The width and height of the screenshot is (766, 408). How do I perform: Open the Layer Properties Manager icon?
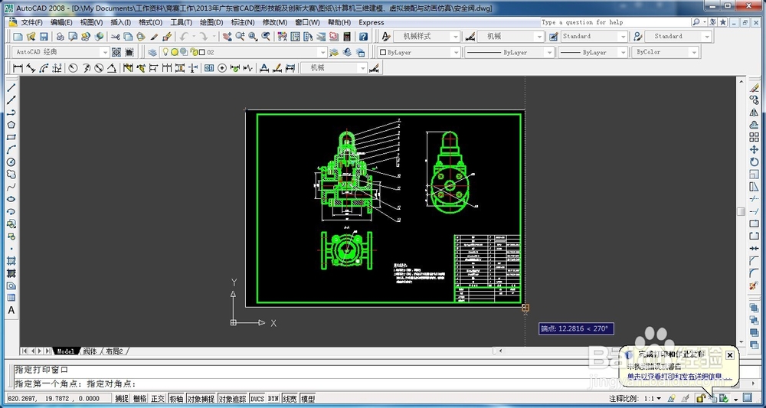[x=152, y=52]
